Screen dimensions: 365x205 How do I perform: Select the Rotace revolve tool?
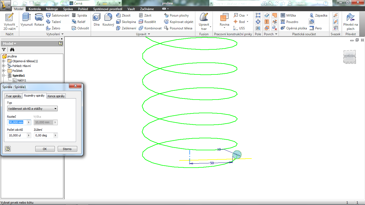click(x=39, y=20)
